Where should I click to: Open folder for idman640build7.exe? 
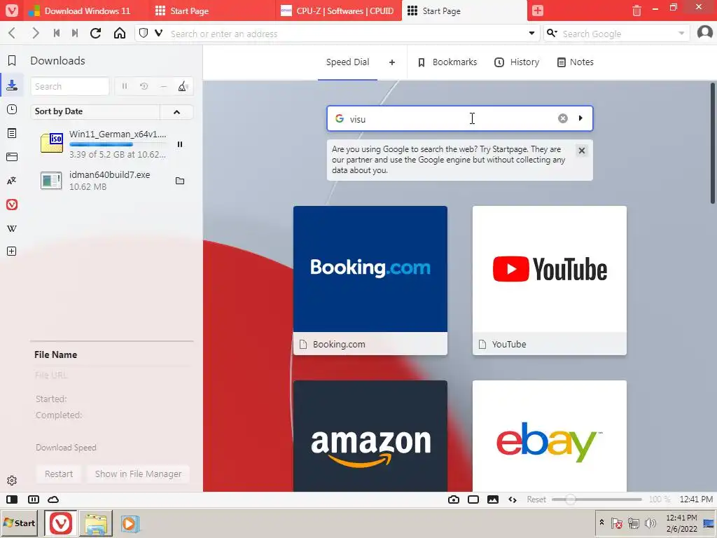[180, 181]
